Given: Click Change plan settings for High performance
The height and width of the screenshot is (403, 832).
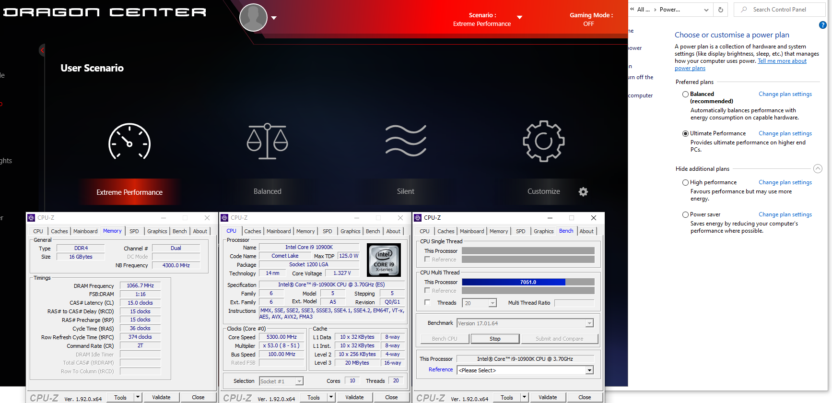Looking at the screenshot, I should (x=785, y=182).
